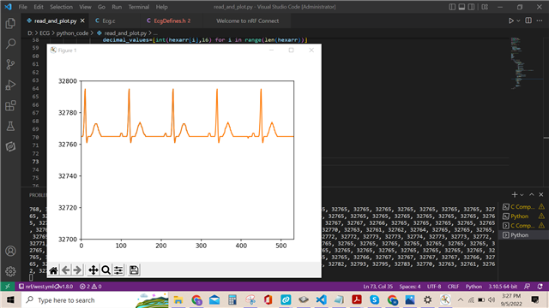Open the Selection menu
Image resolution: width=549 pixels, height=308 pixels.
click(x=61, y=7)
